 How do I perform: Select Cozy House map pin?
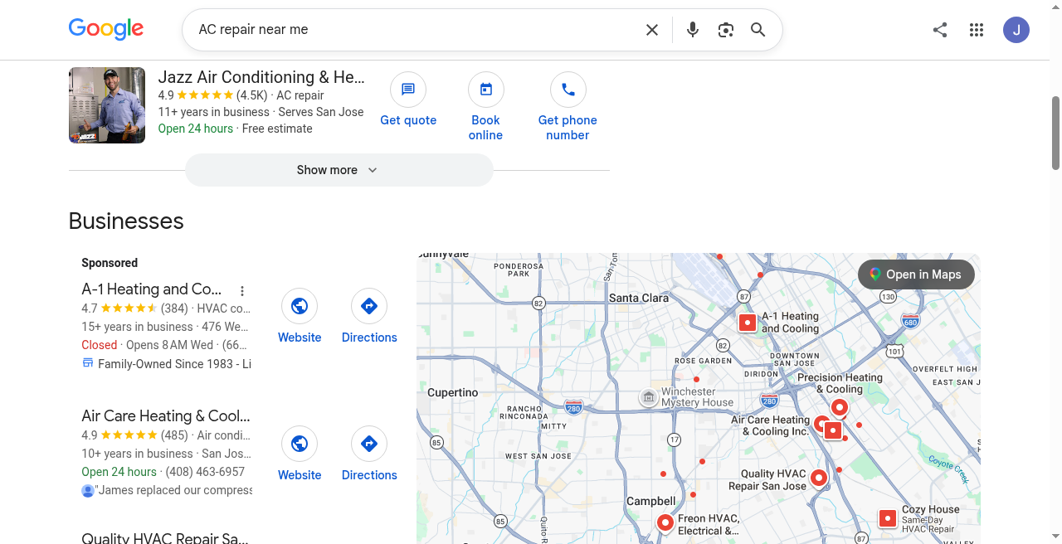(888, 519)
